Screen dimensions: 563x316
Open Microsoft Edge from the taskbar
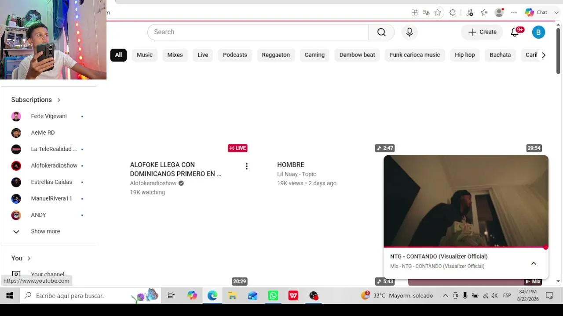pos(212,296)
